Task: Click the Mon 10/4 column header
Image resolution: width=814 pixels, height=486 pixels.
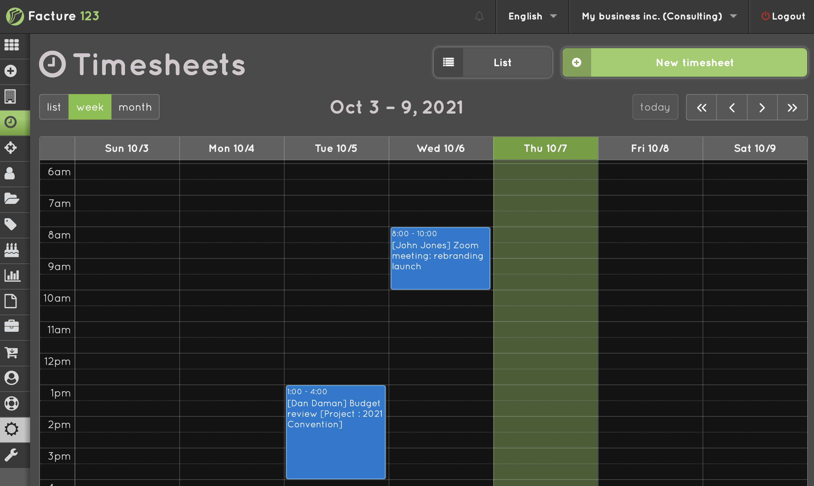Action: click(x=232, y=148)
